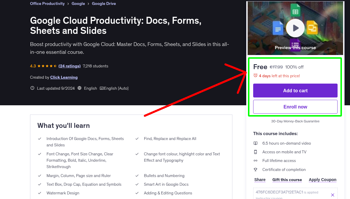Click the Enroll now button
Image resolution: width=350 pixels, height=199 pixels.
(295, 107)
